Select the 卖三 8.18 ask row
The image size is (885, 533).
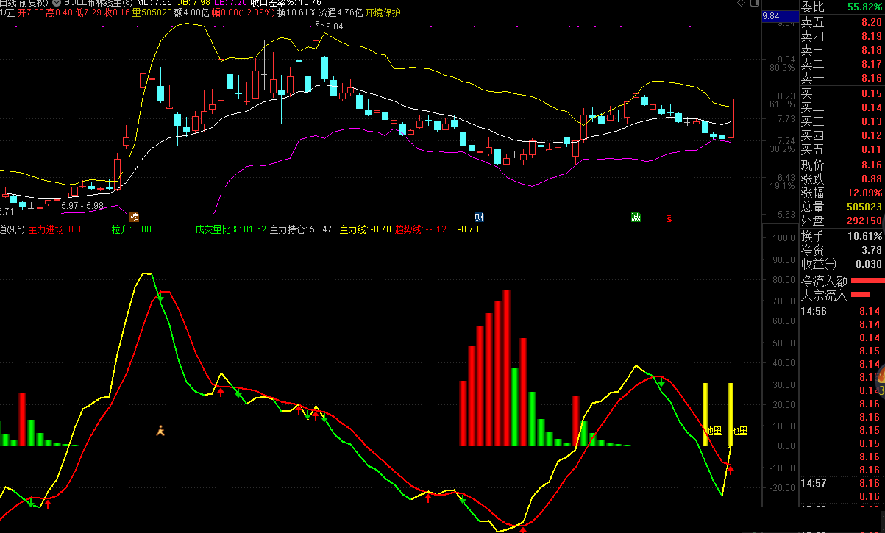coord(842,50)
